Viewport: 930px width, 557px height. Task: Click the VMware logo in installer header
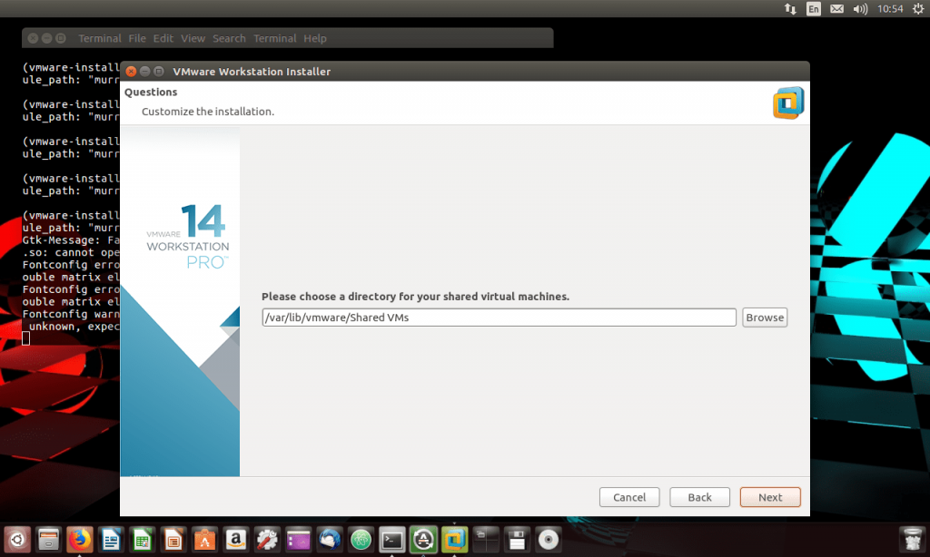[x=788, y=103]
